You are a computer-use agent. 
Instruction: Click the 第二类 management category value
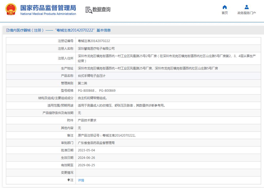[x=83, y=83]
